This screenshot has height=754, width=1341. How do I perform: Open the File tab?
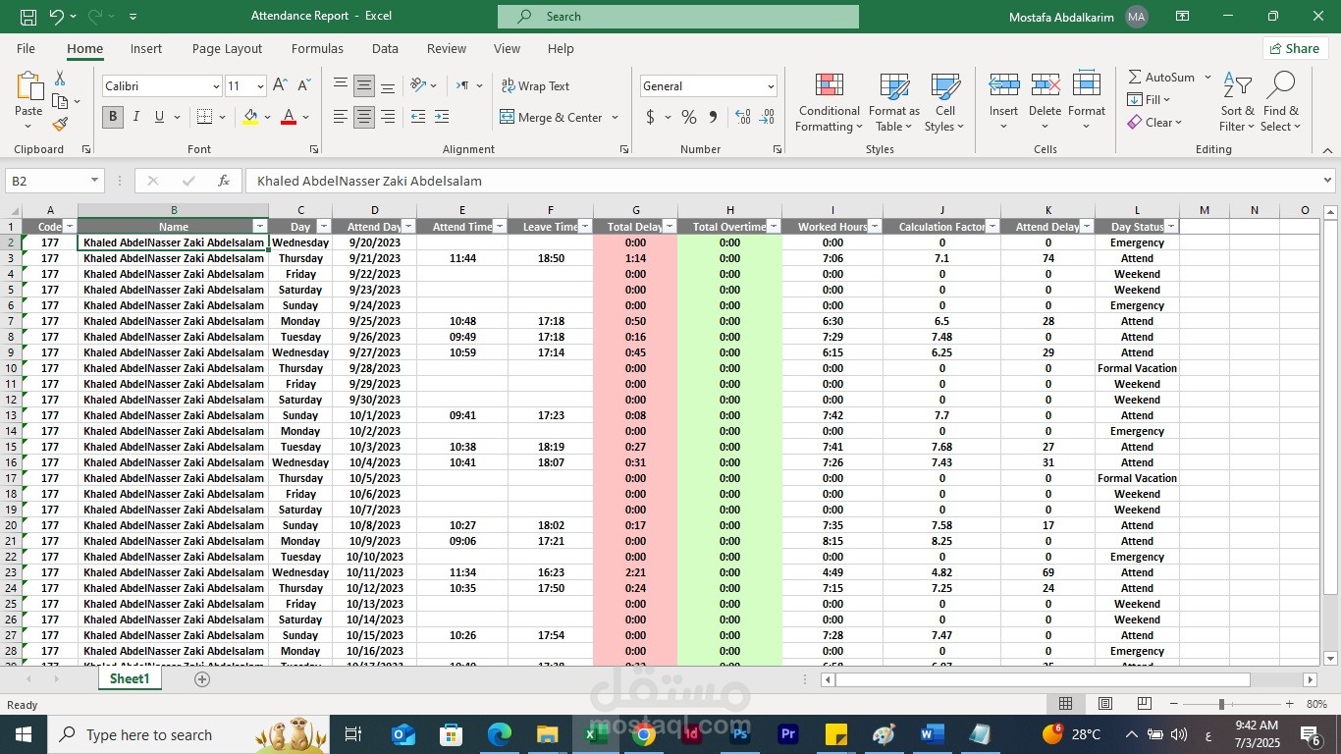click(x=26, y=48)
